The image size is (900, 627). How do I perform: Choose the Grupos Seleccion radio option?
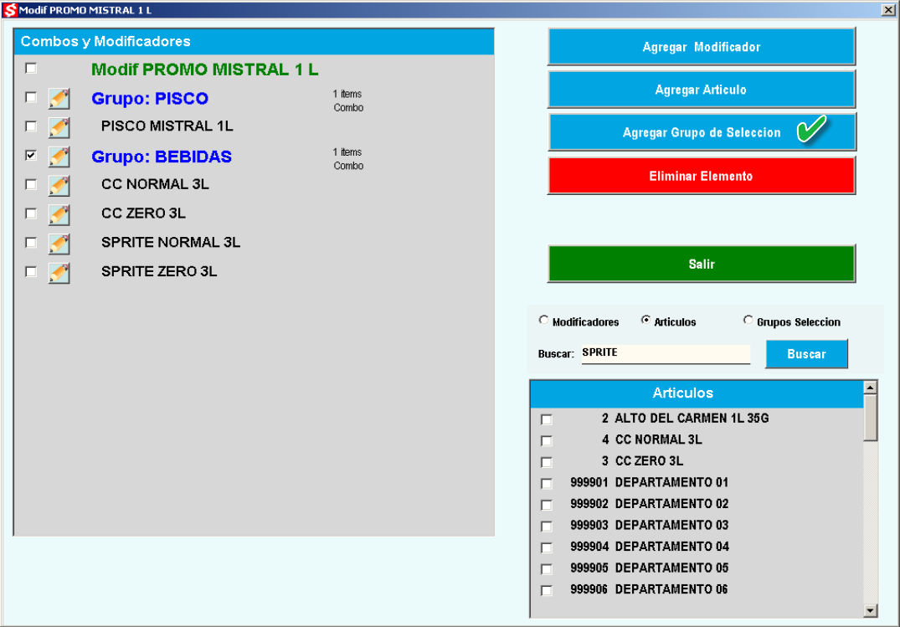(748, 320)
